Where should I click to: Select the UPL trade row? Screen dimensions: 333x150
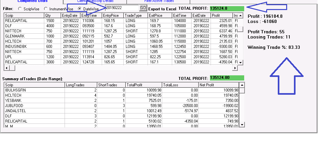(x=120, y=57)
